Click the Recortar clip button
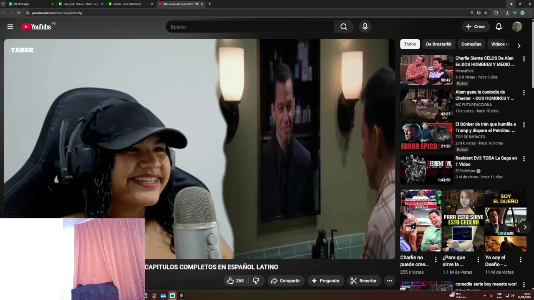Viewport: 534px width, 300px height. 363,281
